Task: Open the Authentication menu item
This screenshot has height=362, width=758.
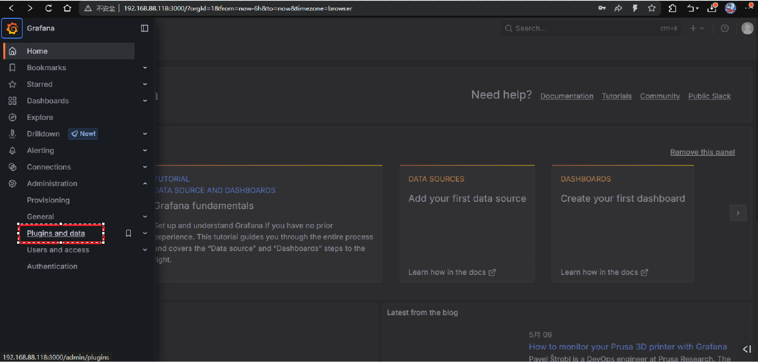Action: click(52, 266)
